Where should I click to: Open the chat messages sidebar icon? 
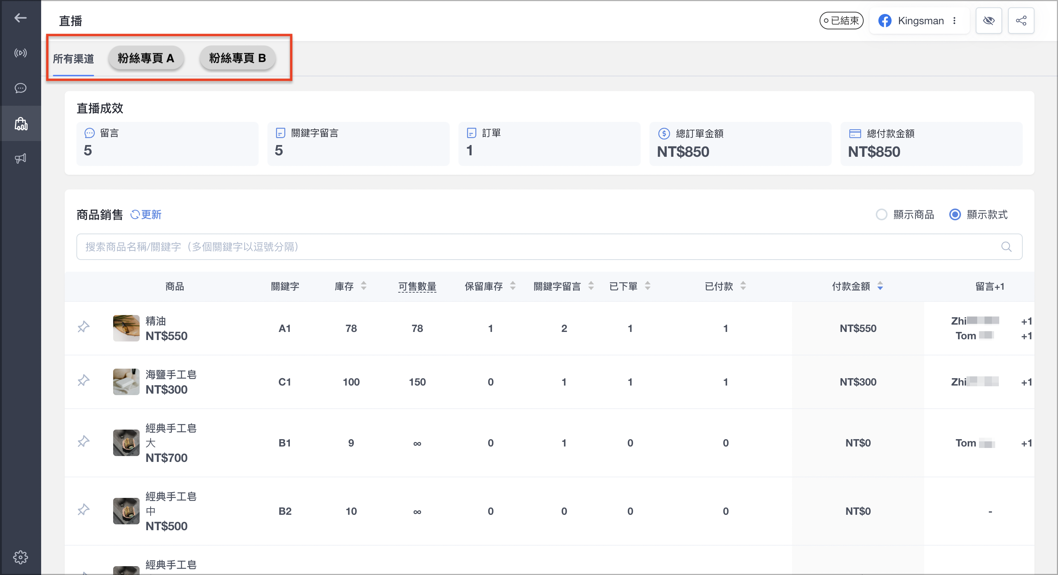tap(20, 88)
